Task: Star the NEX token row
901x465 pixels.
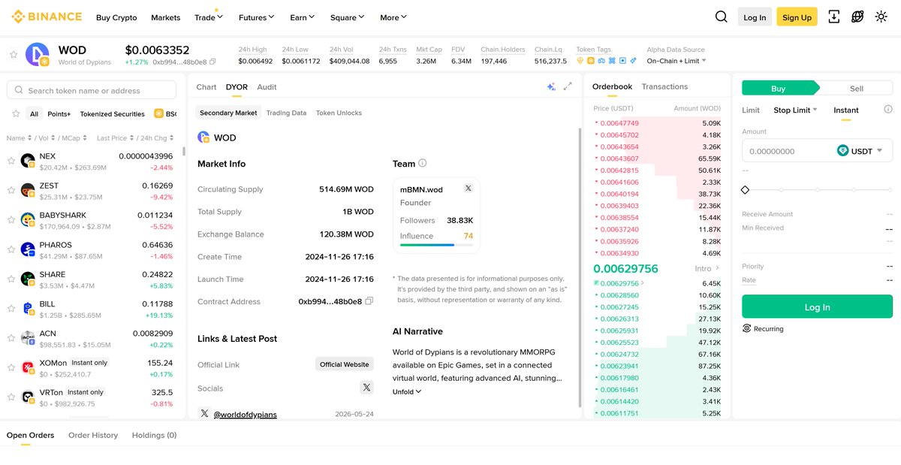Action: pyautogui.click(x=11, y=161)
